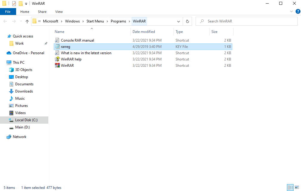
Task: Open 3D Objects folder in sidebar
Action: pyautogui.click(x=24, y=70)
